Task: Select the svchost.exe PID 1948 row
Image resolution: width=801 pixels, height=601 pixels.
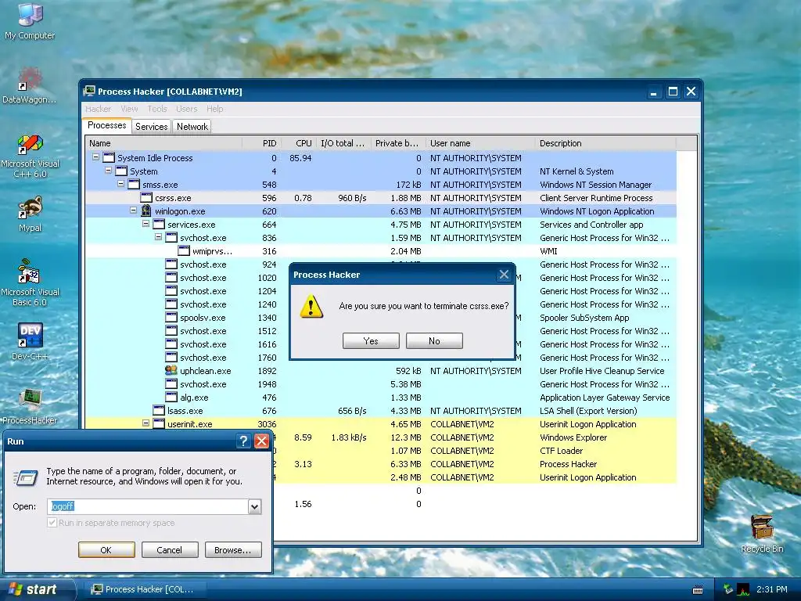Action: 381,383
